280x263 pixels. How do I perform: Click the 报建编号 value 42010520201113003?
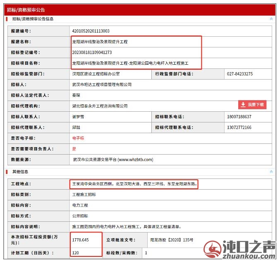tap(91, 31)
